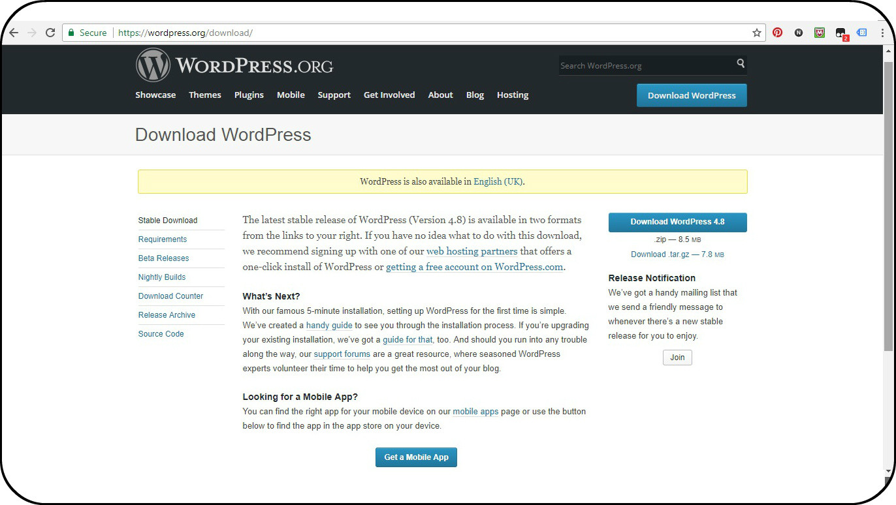
Task: Click the browser back arrow
Action: click(x=14, y=33)
